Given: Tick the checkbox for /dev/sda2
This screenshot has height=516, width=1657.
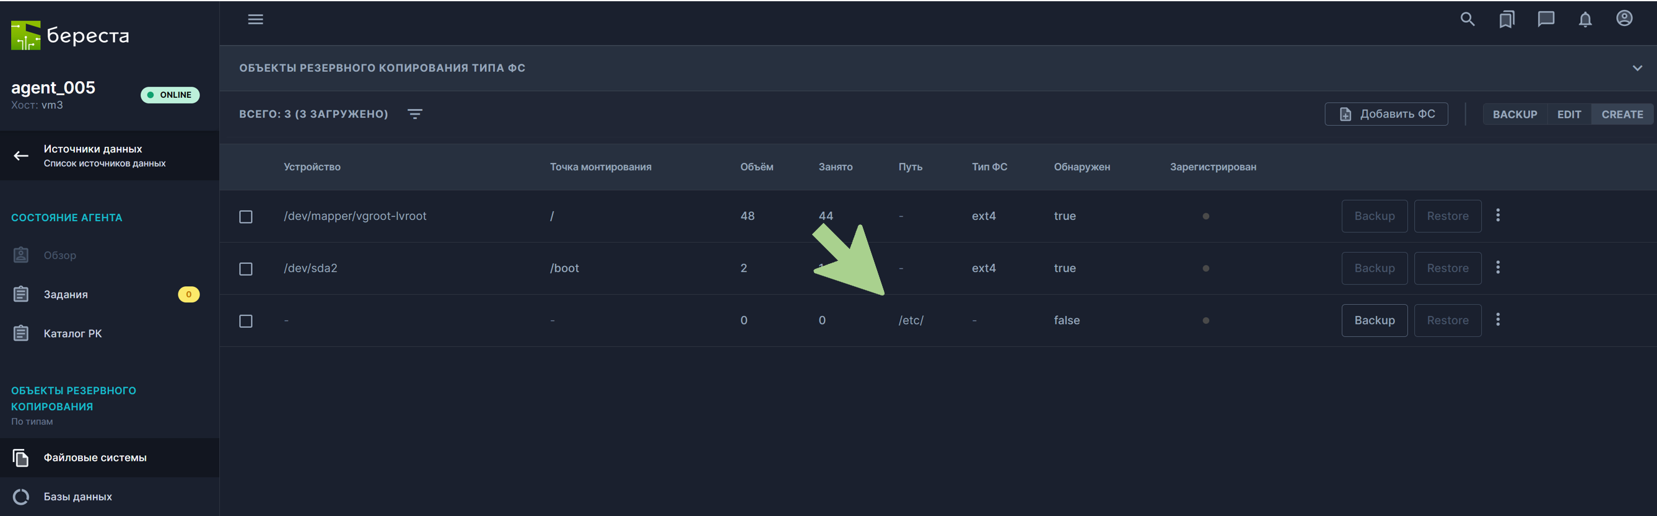Looking at the screenshot, I should [x=246, y=269].
